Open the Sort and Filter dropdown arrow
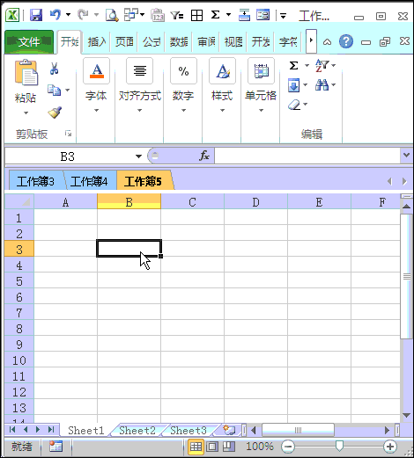Image resolution: width=414 pixels, height=458 pixels. 334,65
